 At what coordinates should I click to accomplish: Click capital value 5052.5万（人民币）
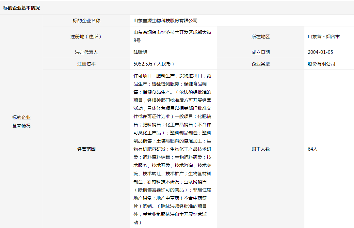[x=154, y=64]
